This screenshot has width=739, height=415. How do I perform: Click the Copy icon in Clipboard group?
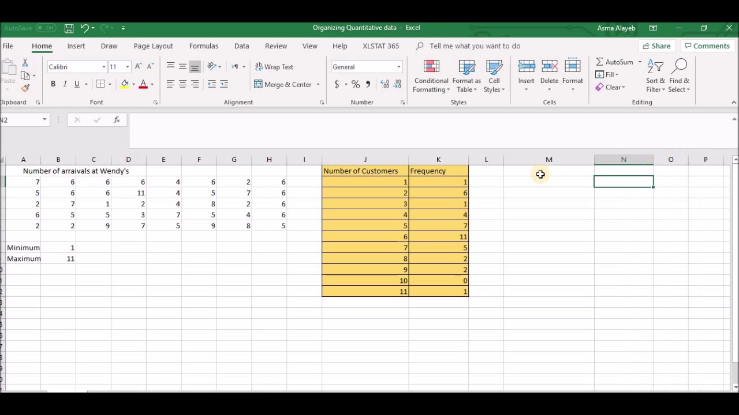pyautogui.click(x=25, y=75)
